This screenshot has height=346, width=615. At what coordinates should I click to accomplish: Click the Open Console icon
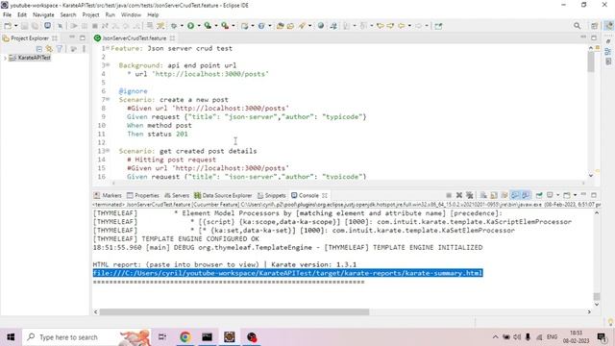[x=567, y=195]
